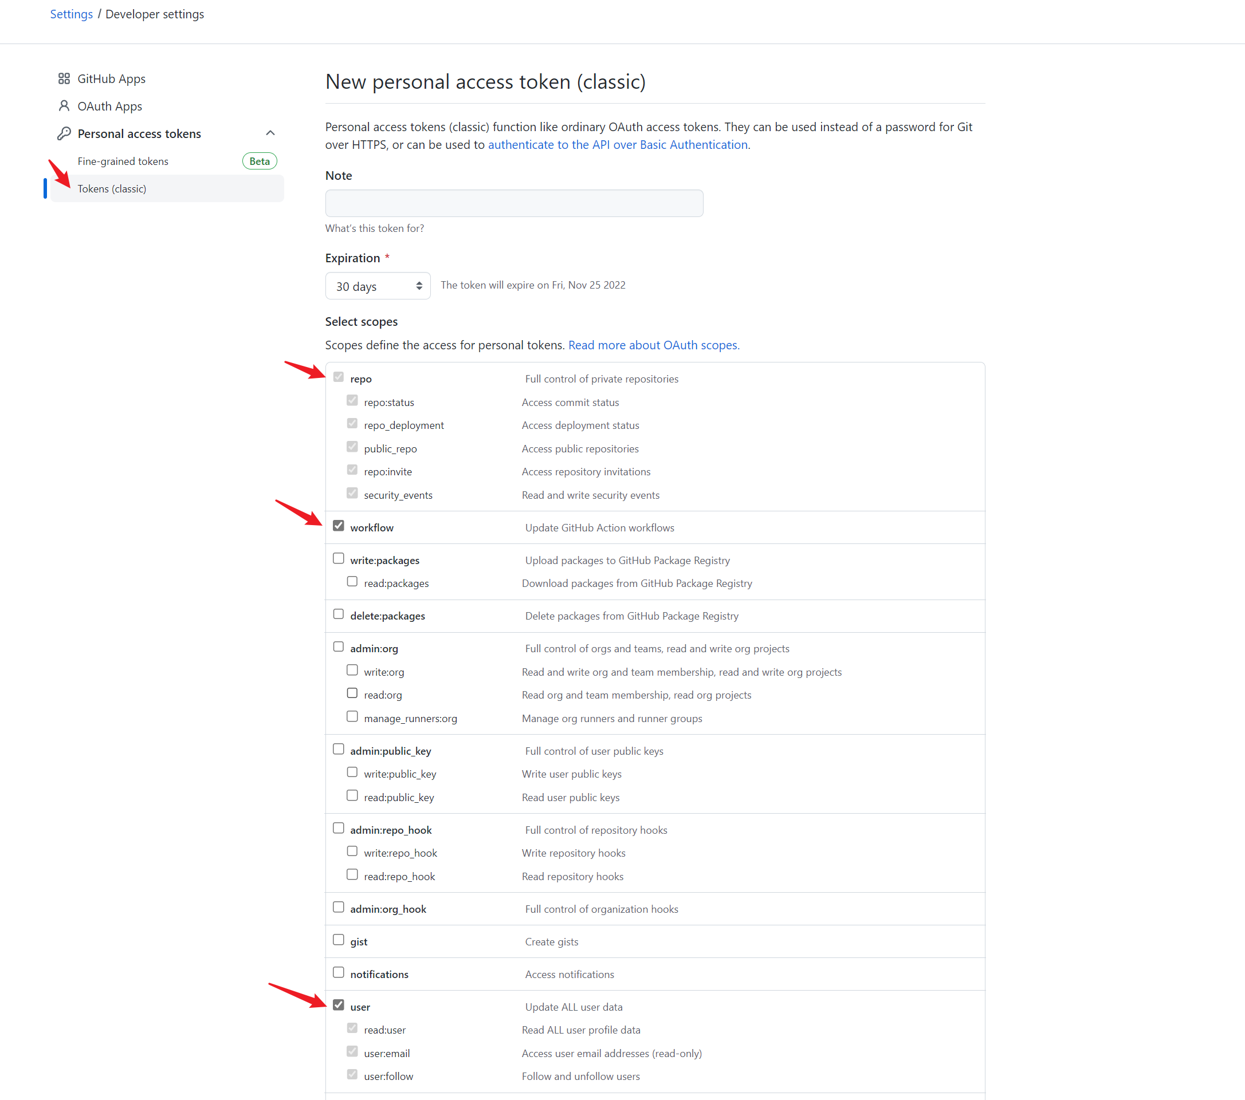Open Fine-grained tokens page

(x=123, y=161)
